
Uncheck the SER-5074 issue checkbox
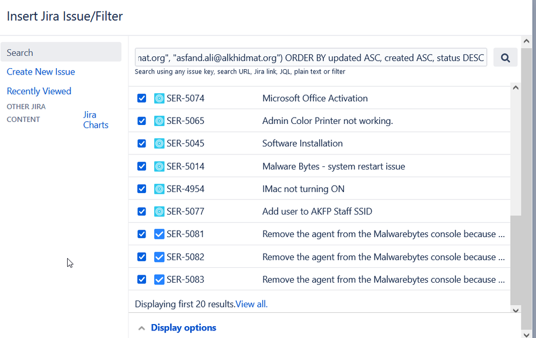click(142, 98)
